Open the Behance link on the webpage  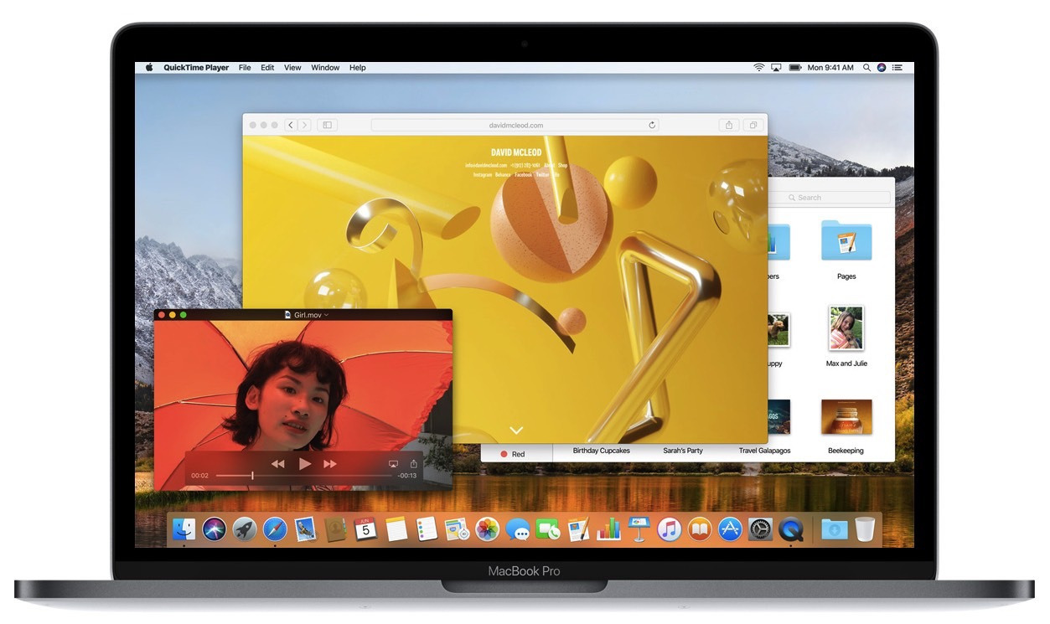coord(503,175)
